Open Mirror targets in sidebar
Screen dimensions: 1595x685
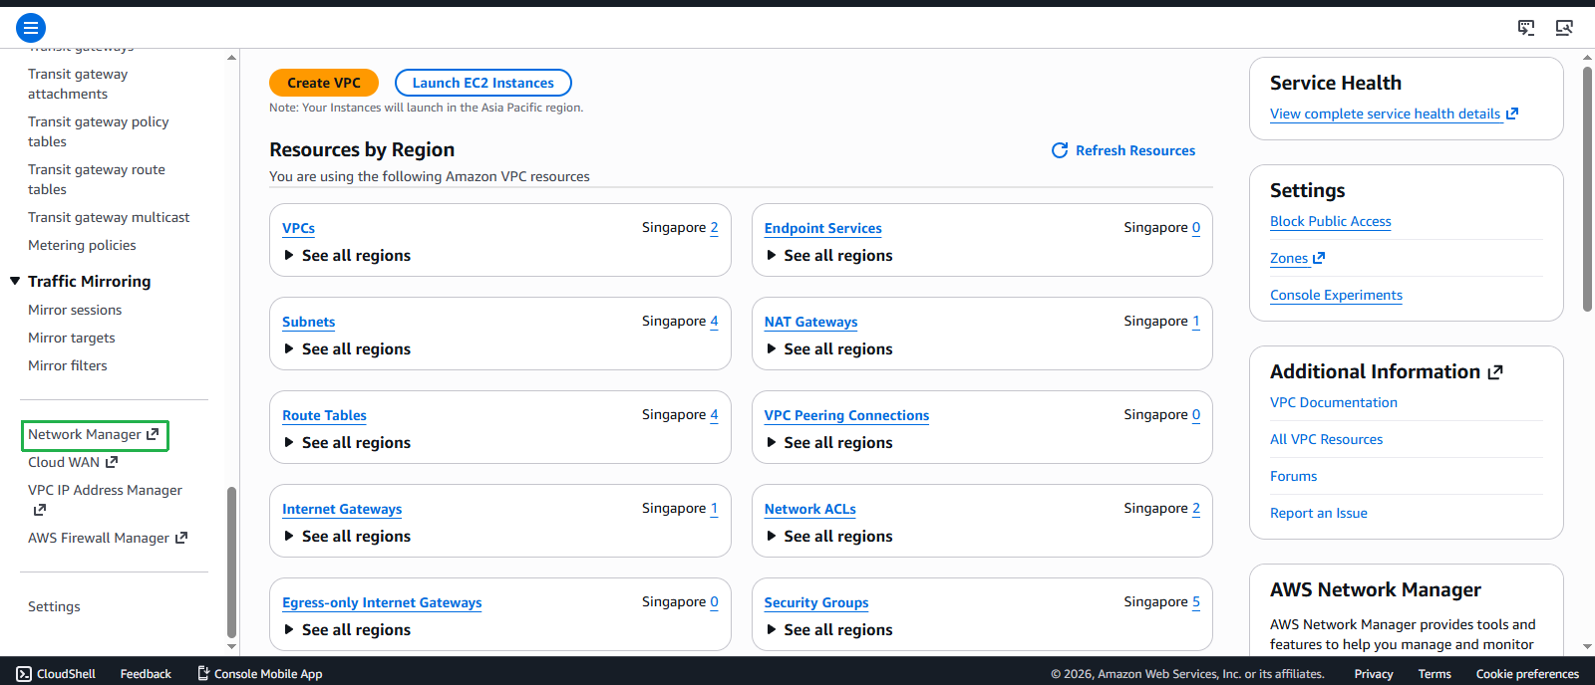coord(72,338)
